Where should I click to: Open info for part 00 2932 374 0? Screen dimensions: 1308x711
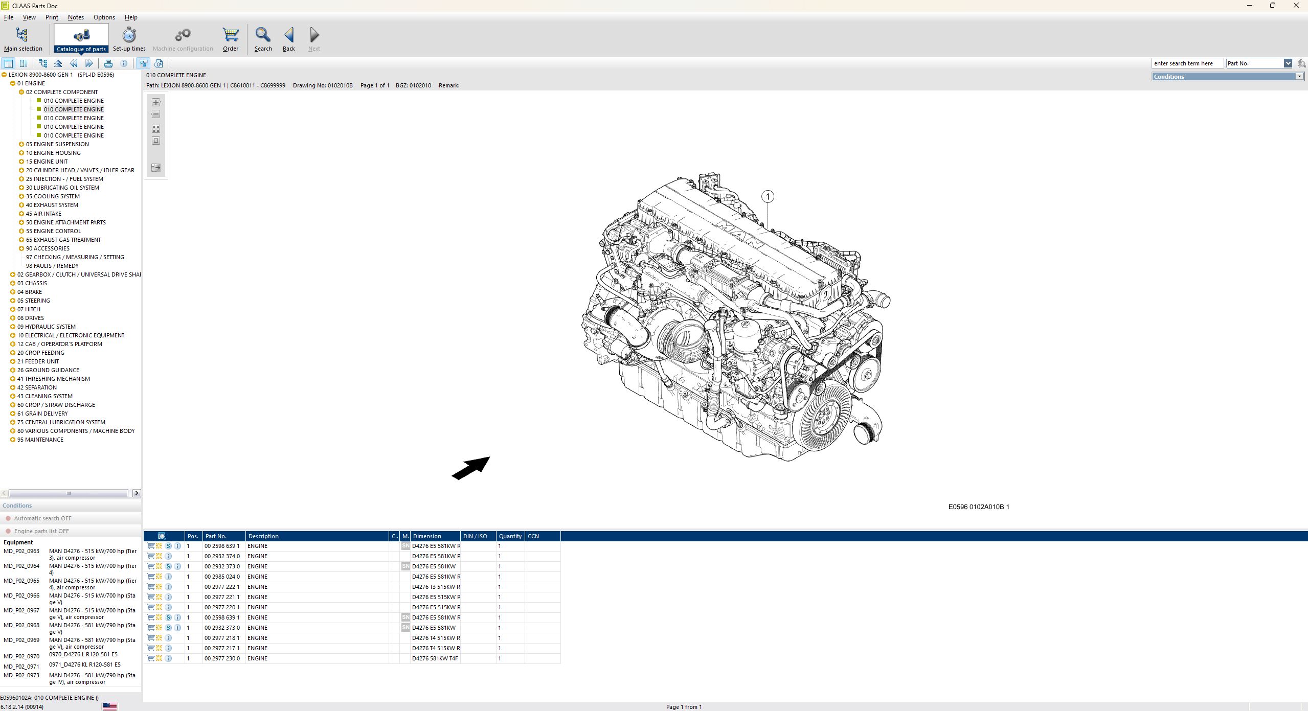click(169, 556)
